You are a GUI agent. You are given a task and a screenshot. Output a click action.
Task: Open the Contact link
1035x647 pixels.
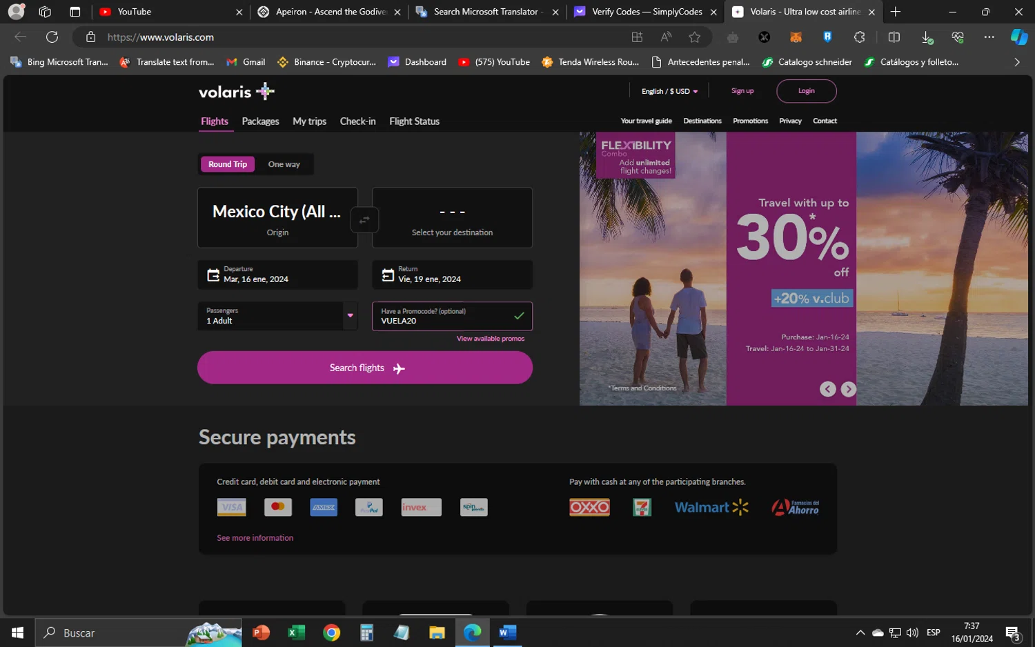[x=825, y=121]
